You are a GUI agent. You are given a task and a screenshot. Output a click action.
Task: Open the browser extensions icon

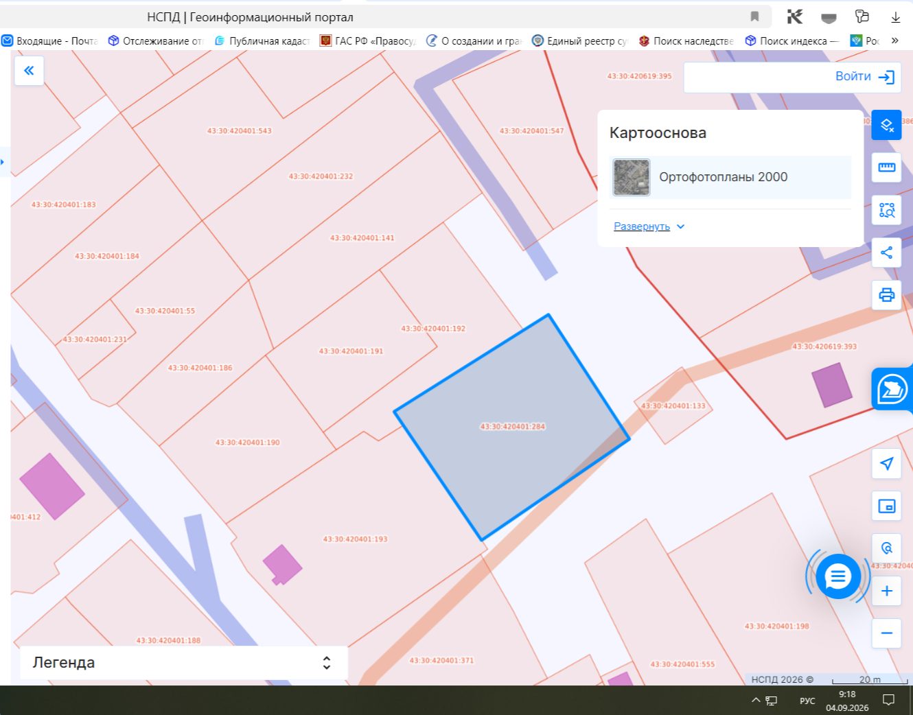(x=862, y=17)
